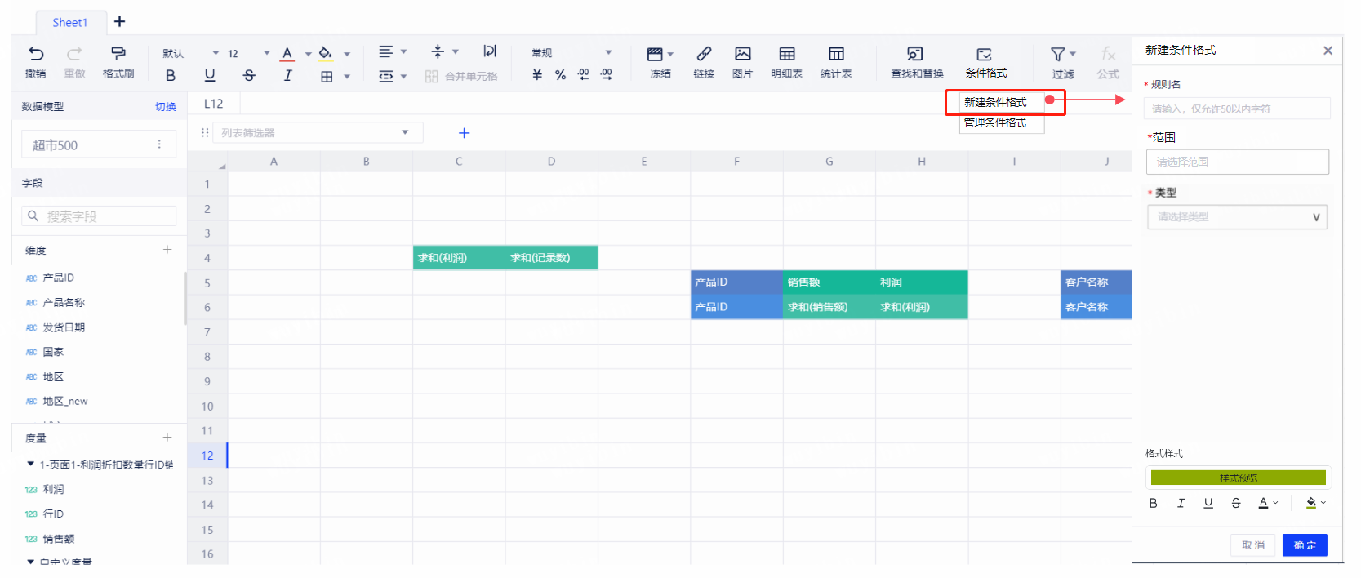Viewport: 1361px width, 578px height.
Task: Toggle italic in the 格式样式 panel
Action: pyautogui.click(x=1181, y=503)
